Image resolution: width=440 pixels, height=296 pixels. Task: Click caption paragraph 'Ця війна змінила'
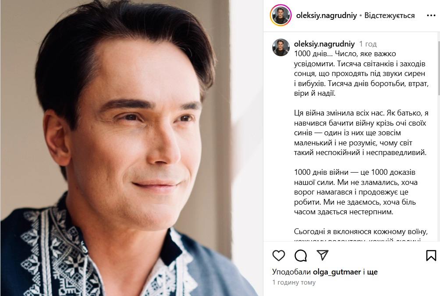pos(361,133)
